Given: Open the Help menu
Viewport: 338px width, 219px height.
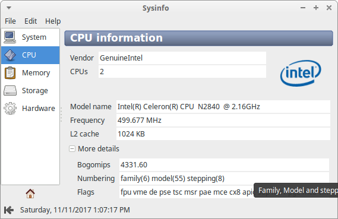Looking at the screenshot, I should click(x=53, y=21).
